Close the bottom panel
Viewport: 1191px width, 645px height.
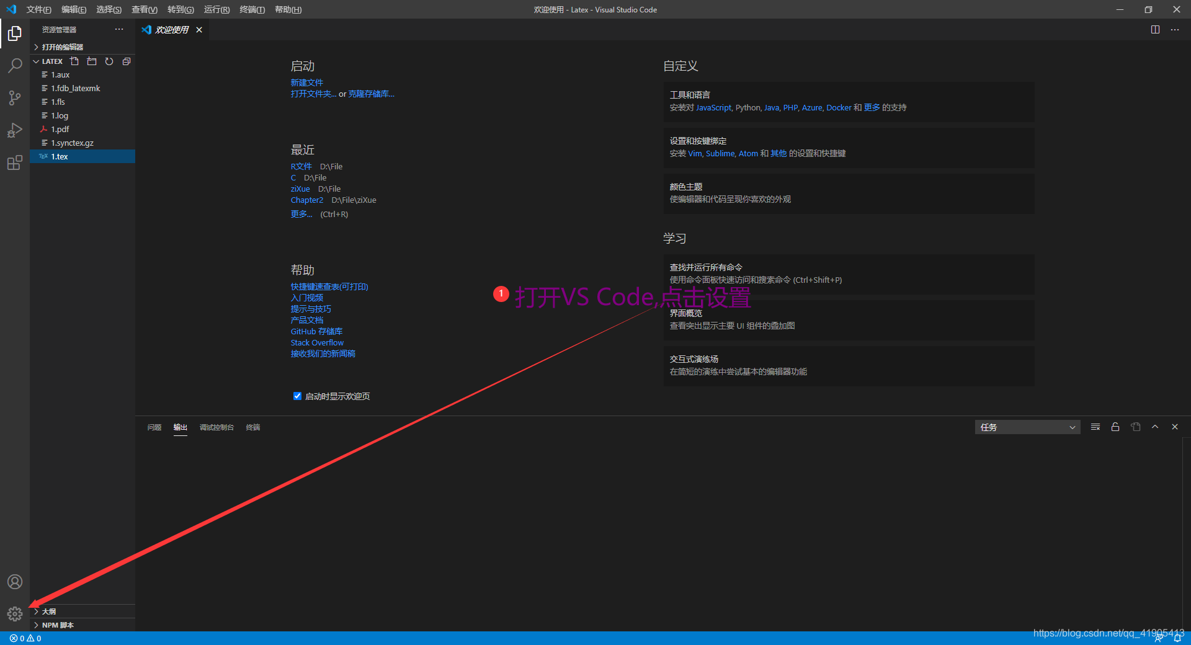pos(1175,427)
